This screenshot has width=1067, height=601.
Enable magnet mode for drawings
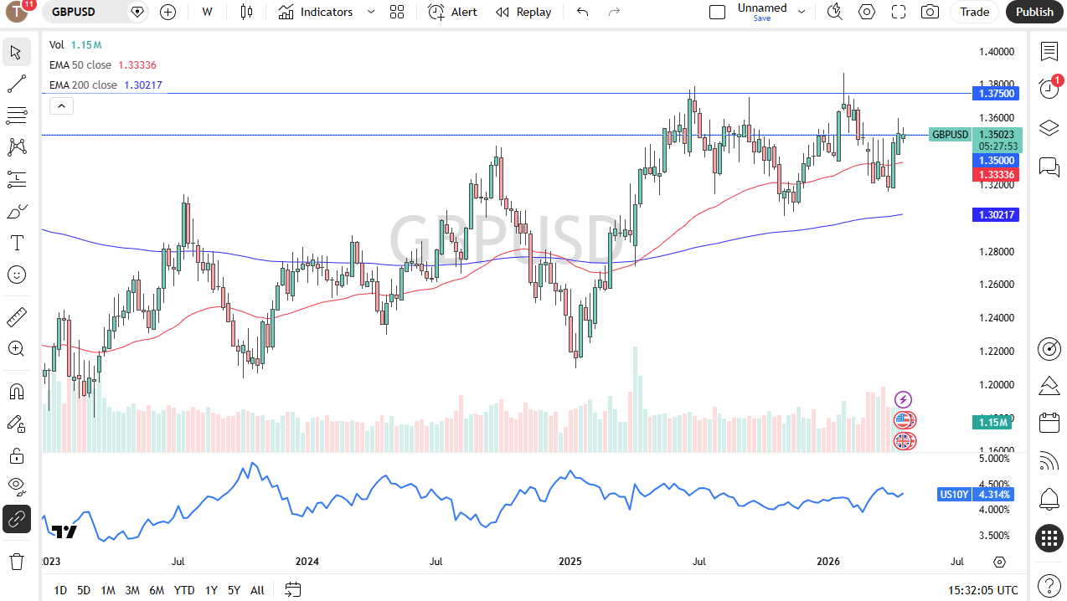coord(17,391)
